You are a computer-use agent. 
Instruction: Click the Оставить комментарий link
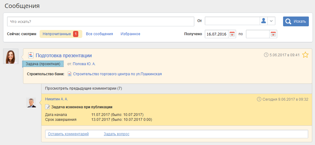pyautogui.click(x=68, y=134)
